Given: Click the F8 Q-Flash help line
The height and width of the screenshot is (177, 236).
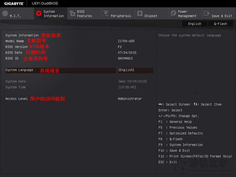Looking at the screenshot, I should coord(170,139).
